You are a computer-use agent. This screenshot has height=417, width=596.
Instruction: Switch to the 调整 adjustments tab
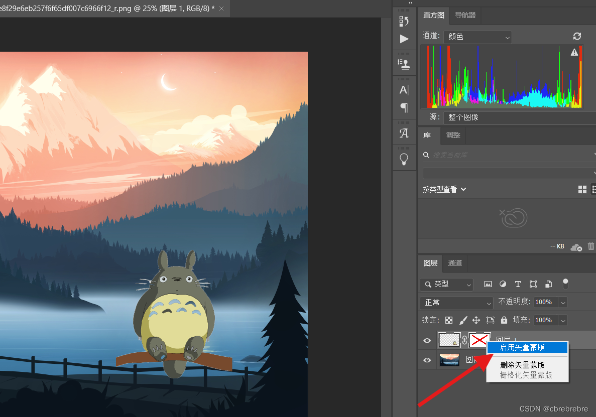[x=453, y=135]
